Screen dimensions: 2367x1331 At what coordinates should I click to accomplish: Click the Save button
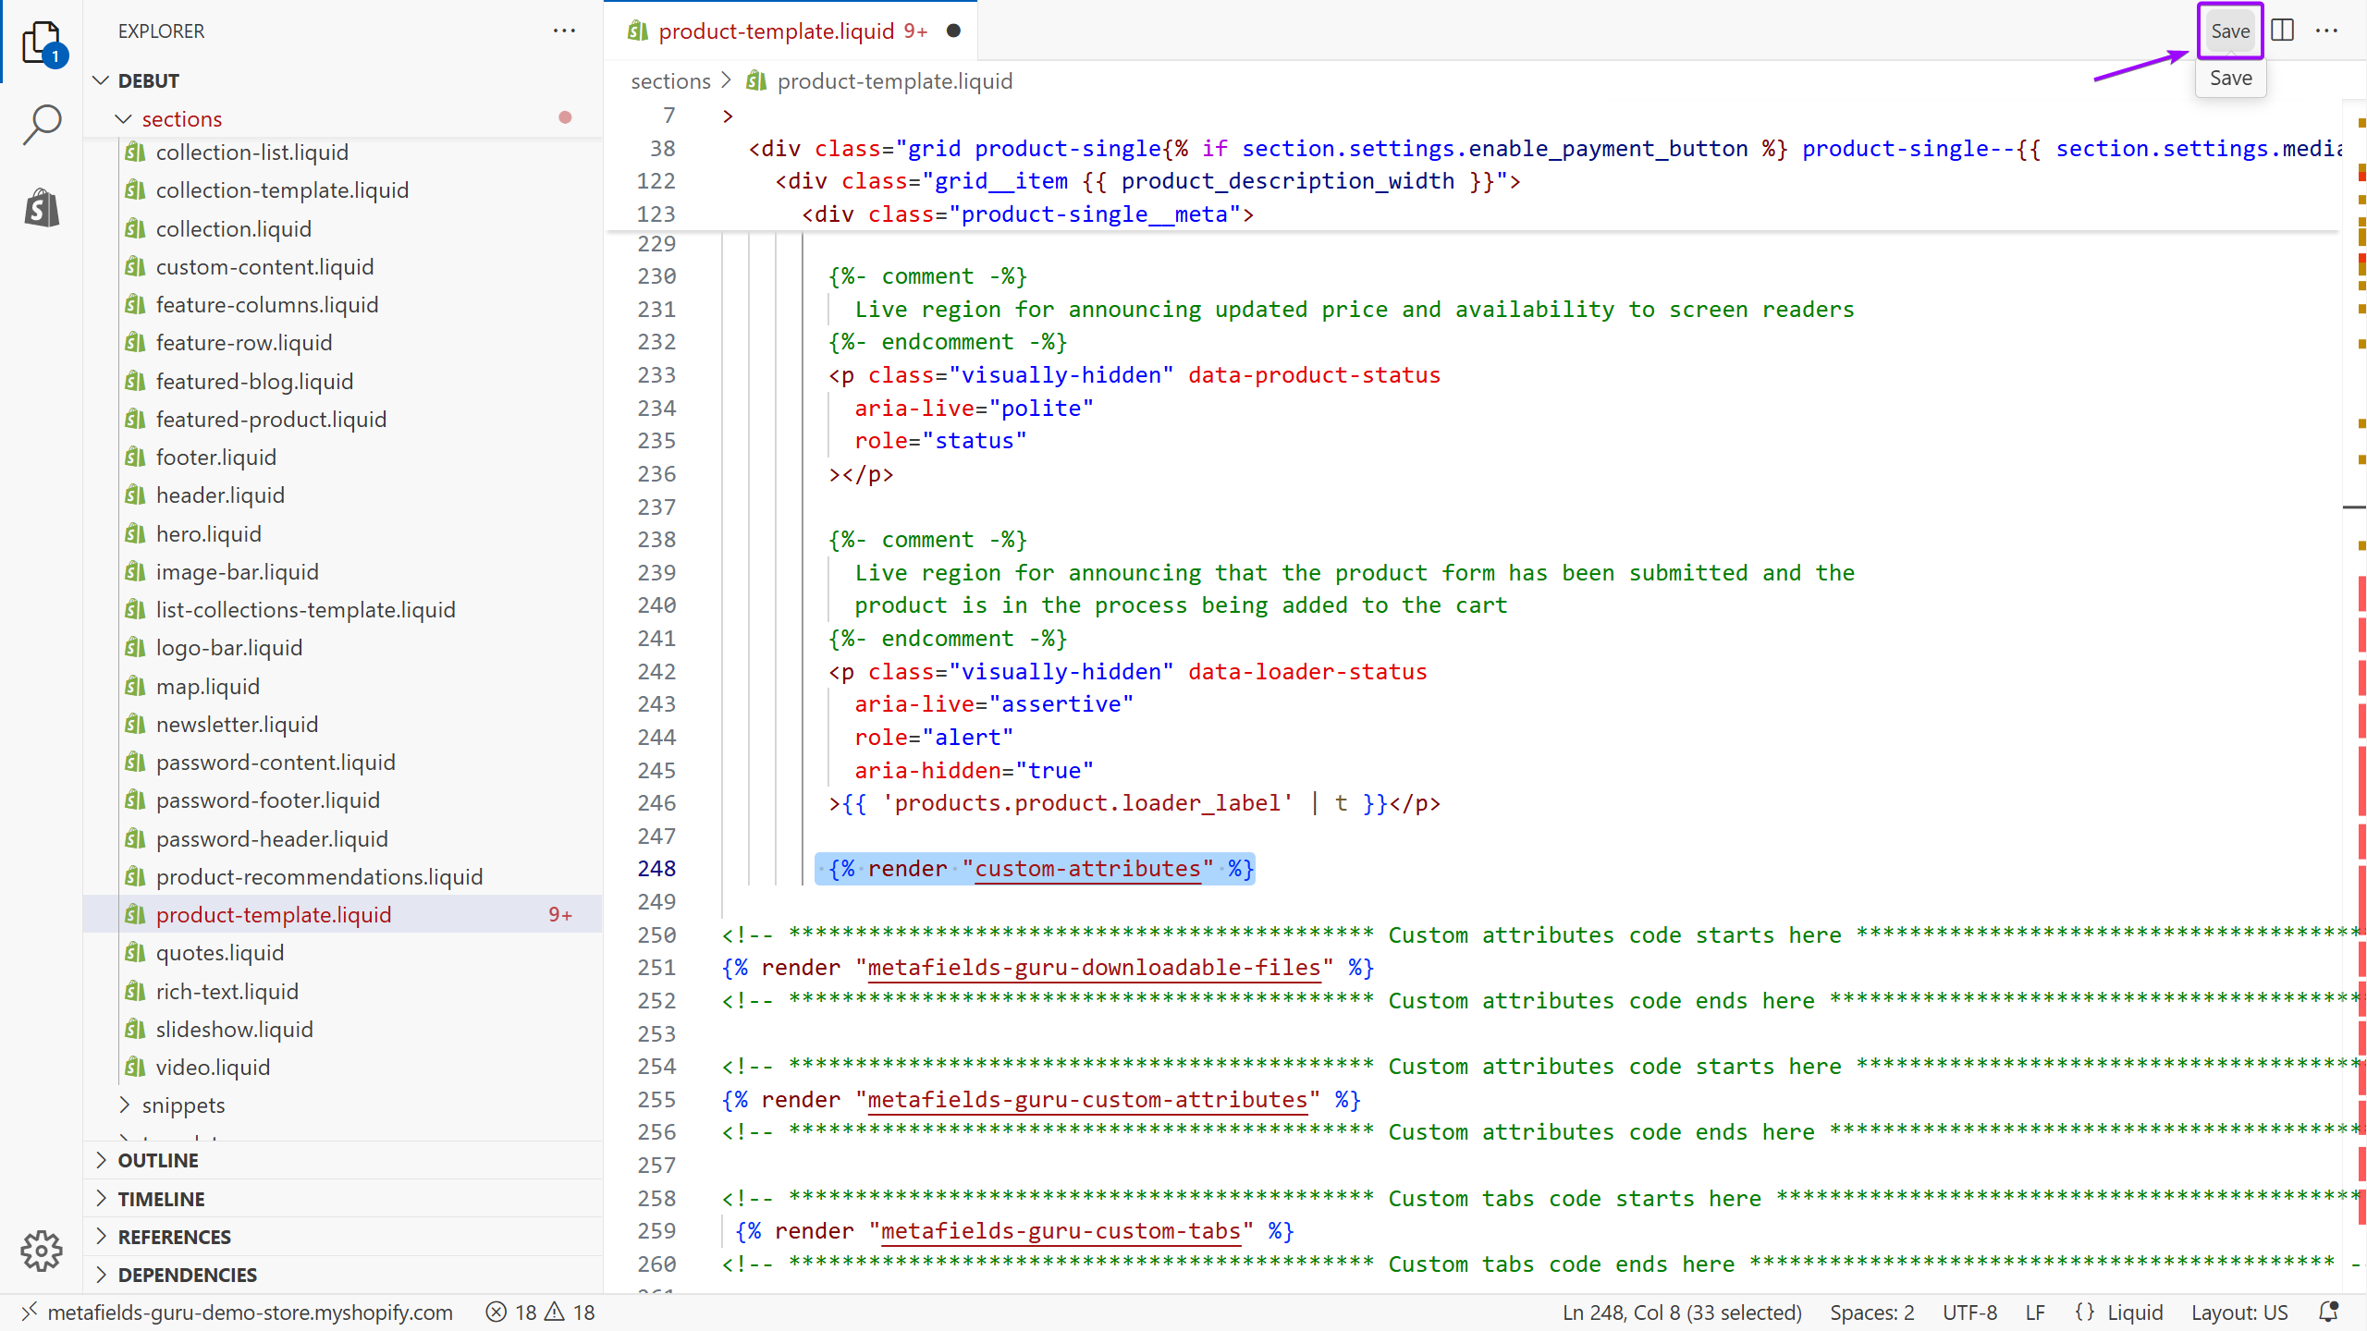(2229, 31)
